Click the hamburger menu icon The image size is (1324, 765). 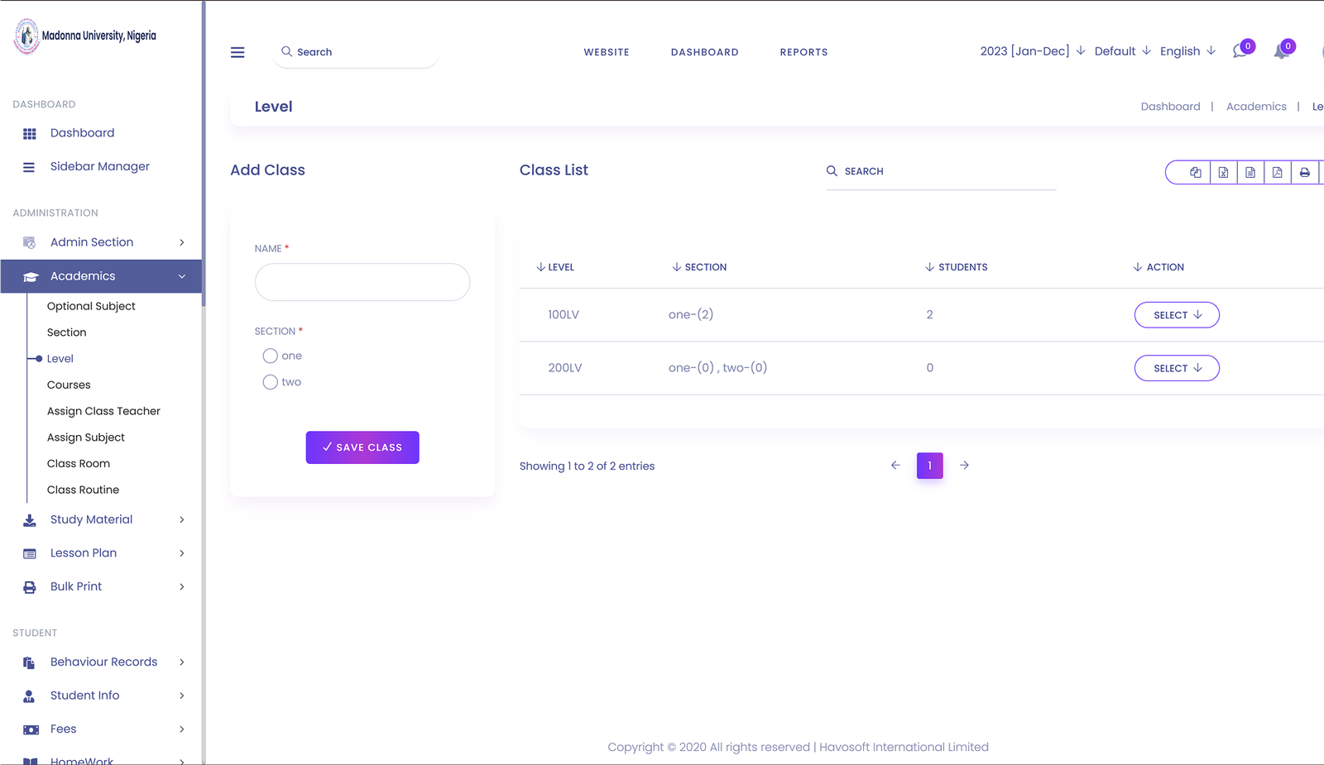[x=237, y=52]
